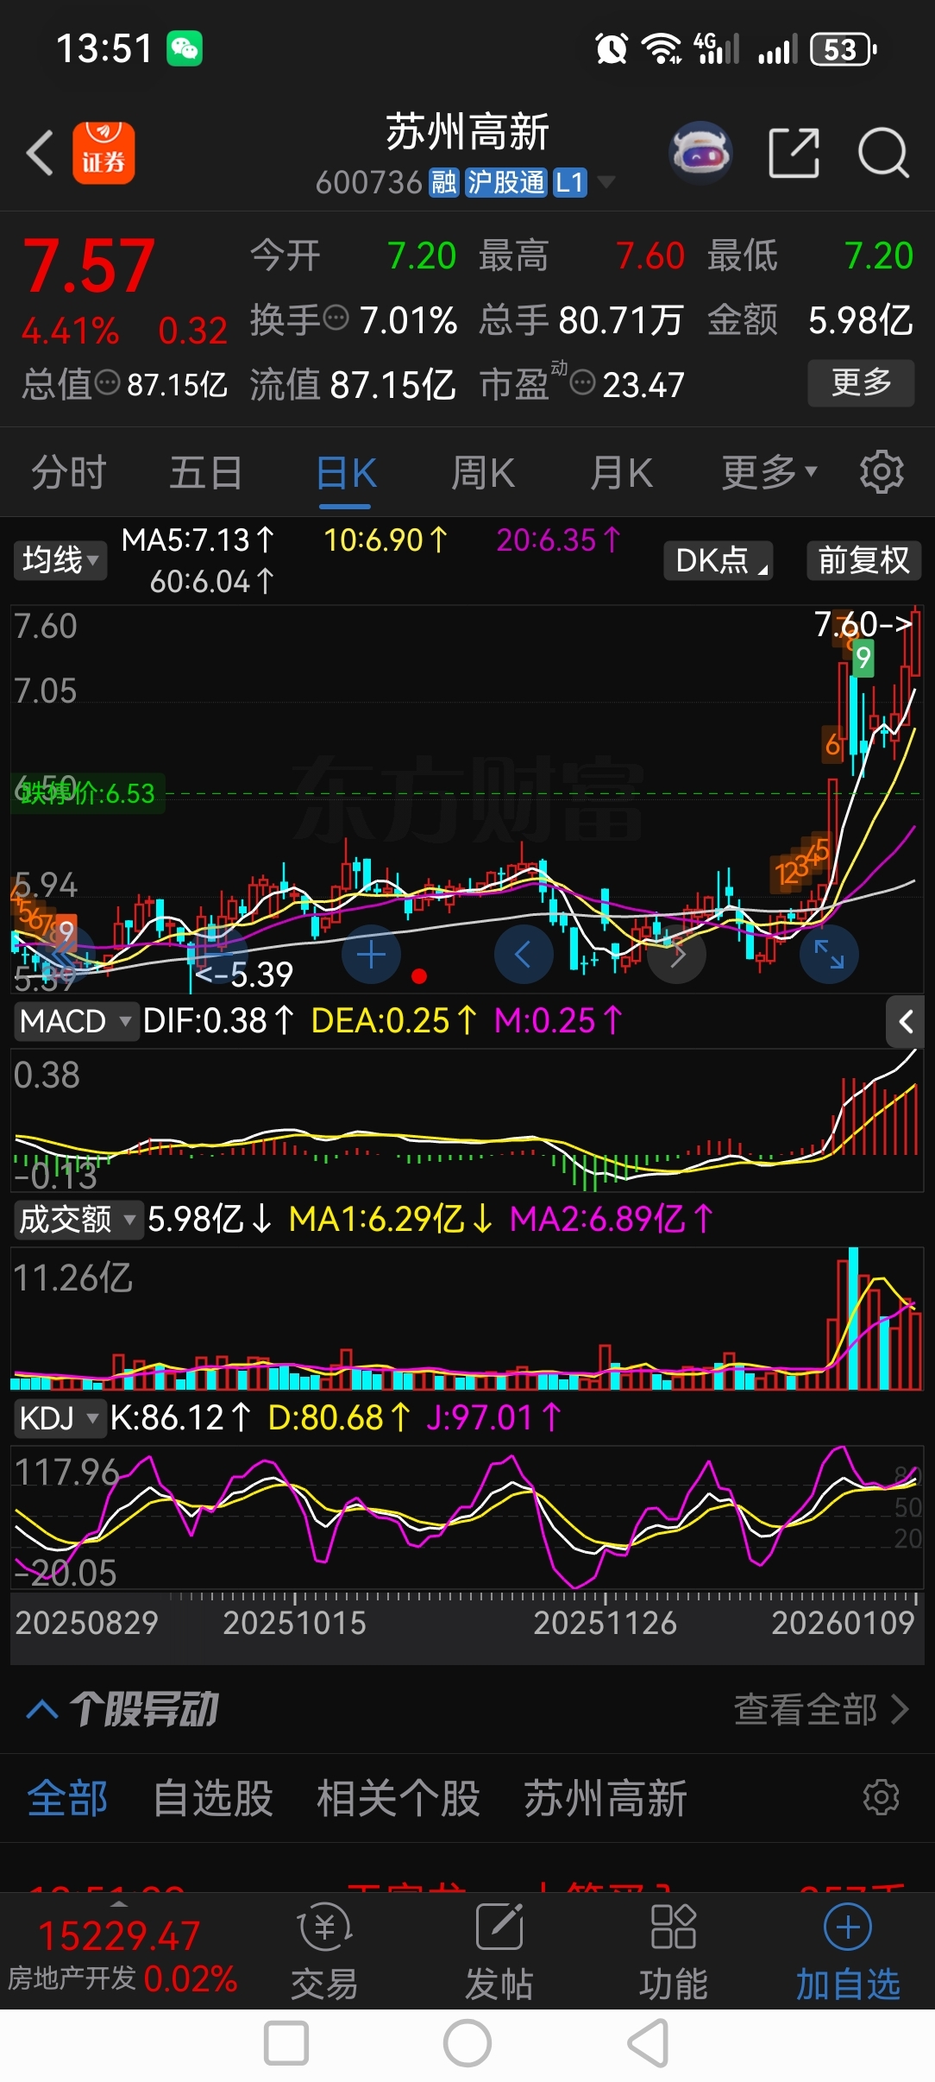Open the KDJ indicator dropdown

coord(59,1418)
